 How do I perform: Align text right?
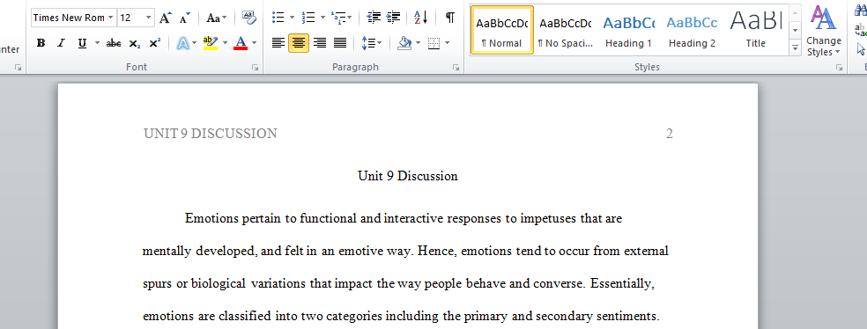coord(320,43)
